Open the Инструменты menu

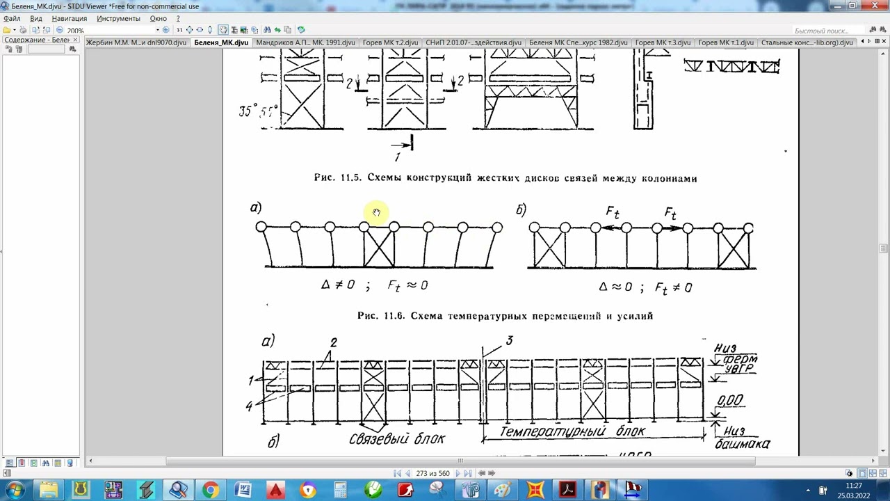(x=118, y=18)
